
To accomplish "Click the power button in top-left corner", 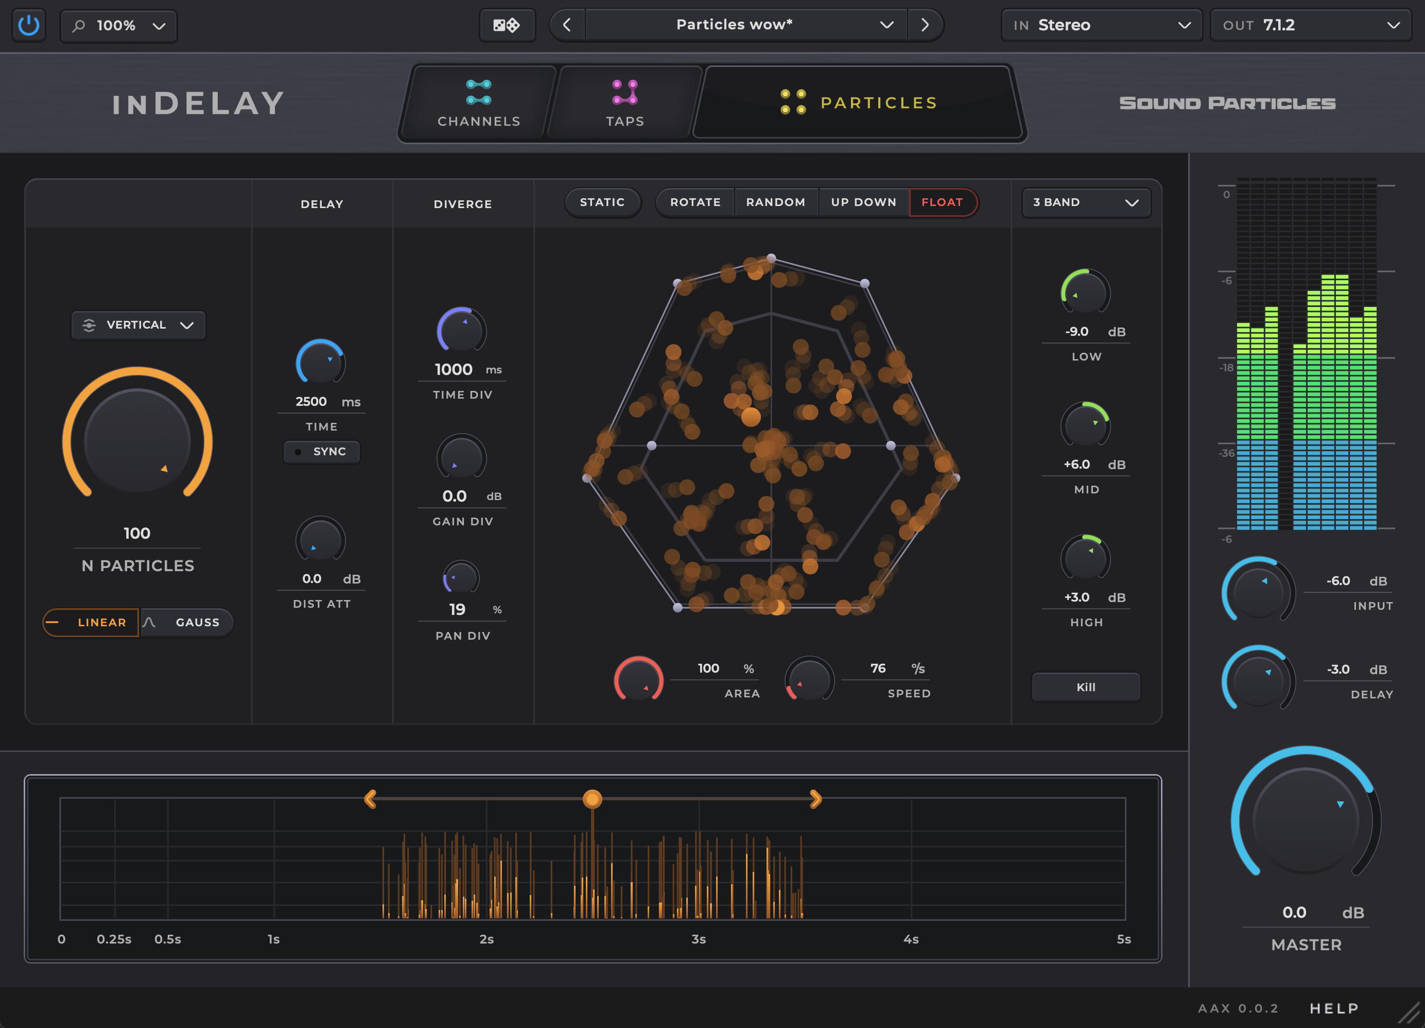I will click(x=28, y=25).
